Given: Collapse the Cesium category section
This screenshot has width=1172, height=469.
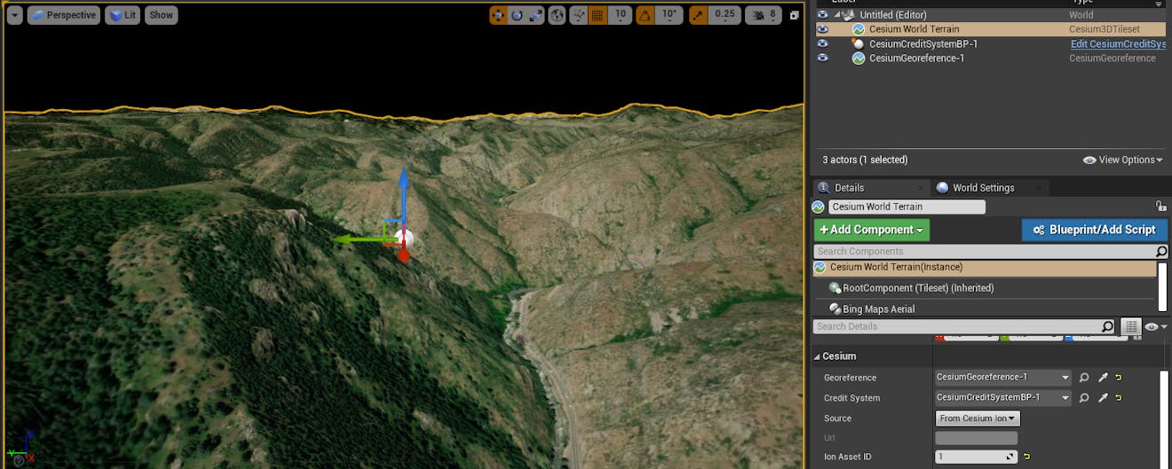Looking at the screenshot, I should coord(818,356).
